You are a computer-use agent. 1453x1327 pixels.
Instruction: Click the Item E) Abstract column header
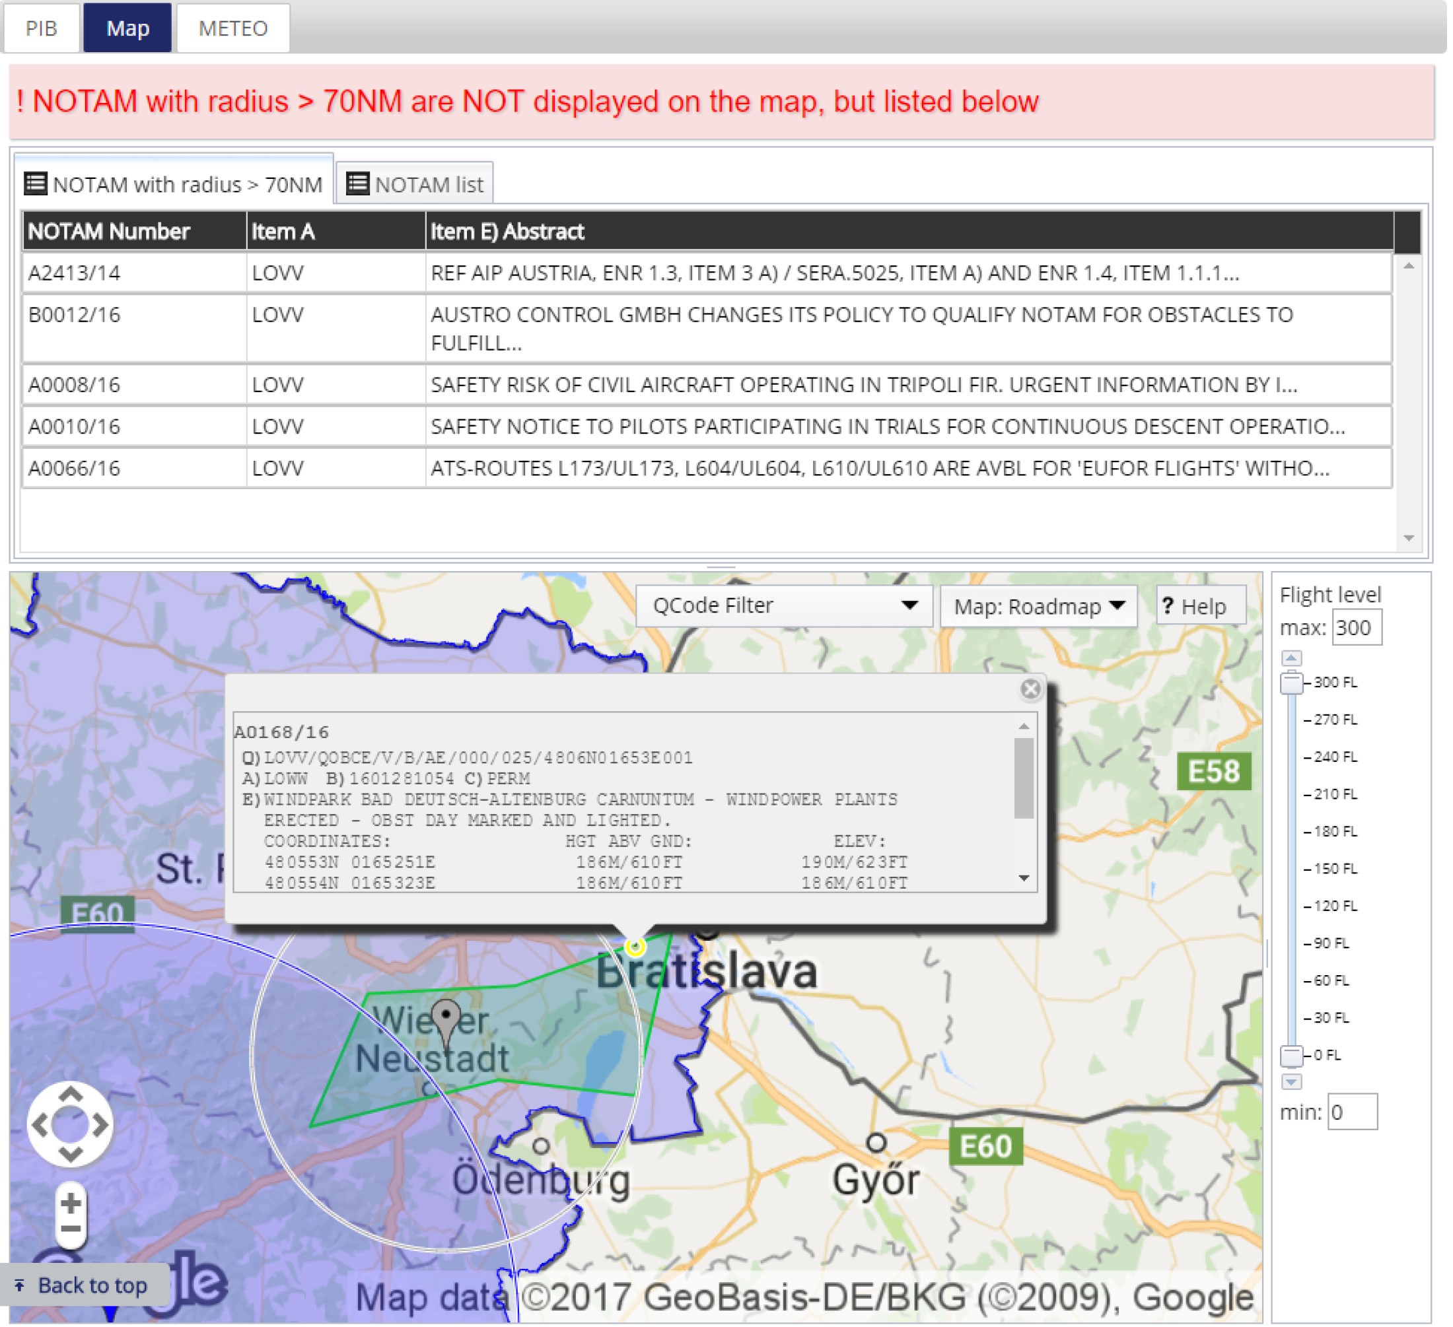point(909,231)
